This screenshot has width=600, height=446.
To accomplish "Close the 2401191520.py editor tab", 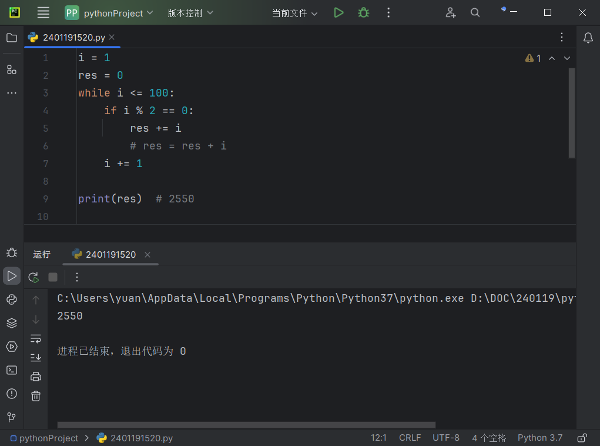I will (x=112, y=37).
